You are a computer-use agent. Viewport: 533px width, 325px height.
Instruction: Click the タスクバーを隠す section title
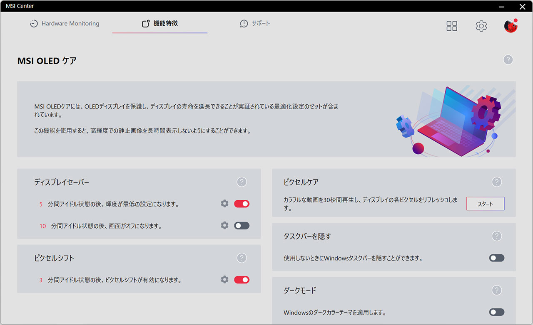[307, 236]
